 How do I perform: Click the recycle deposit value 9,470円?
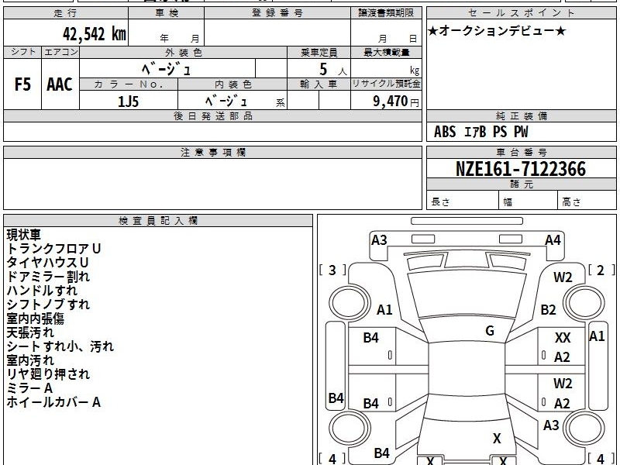[396, 102]
